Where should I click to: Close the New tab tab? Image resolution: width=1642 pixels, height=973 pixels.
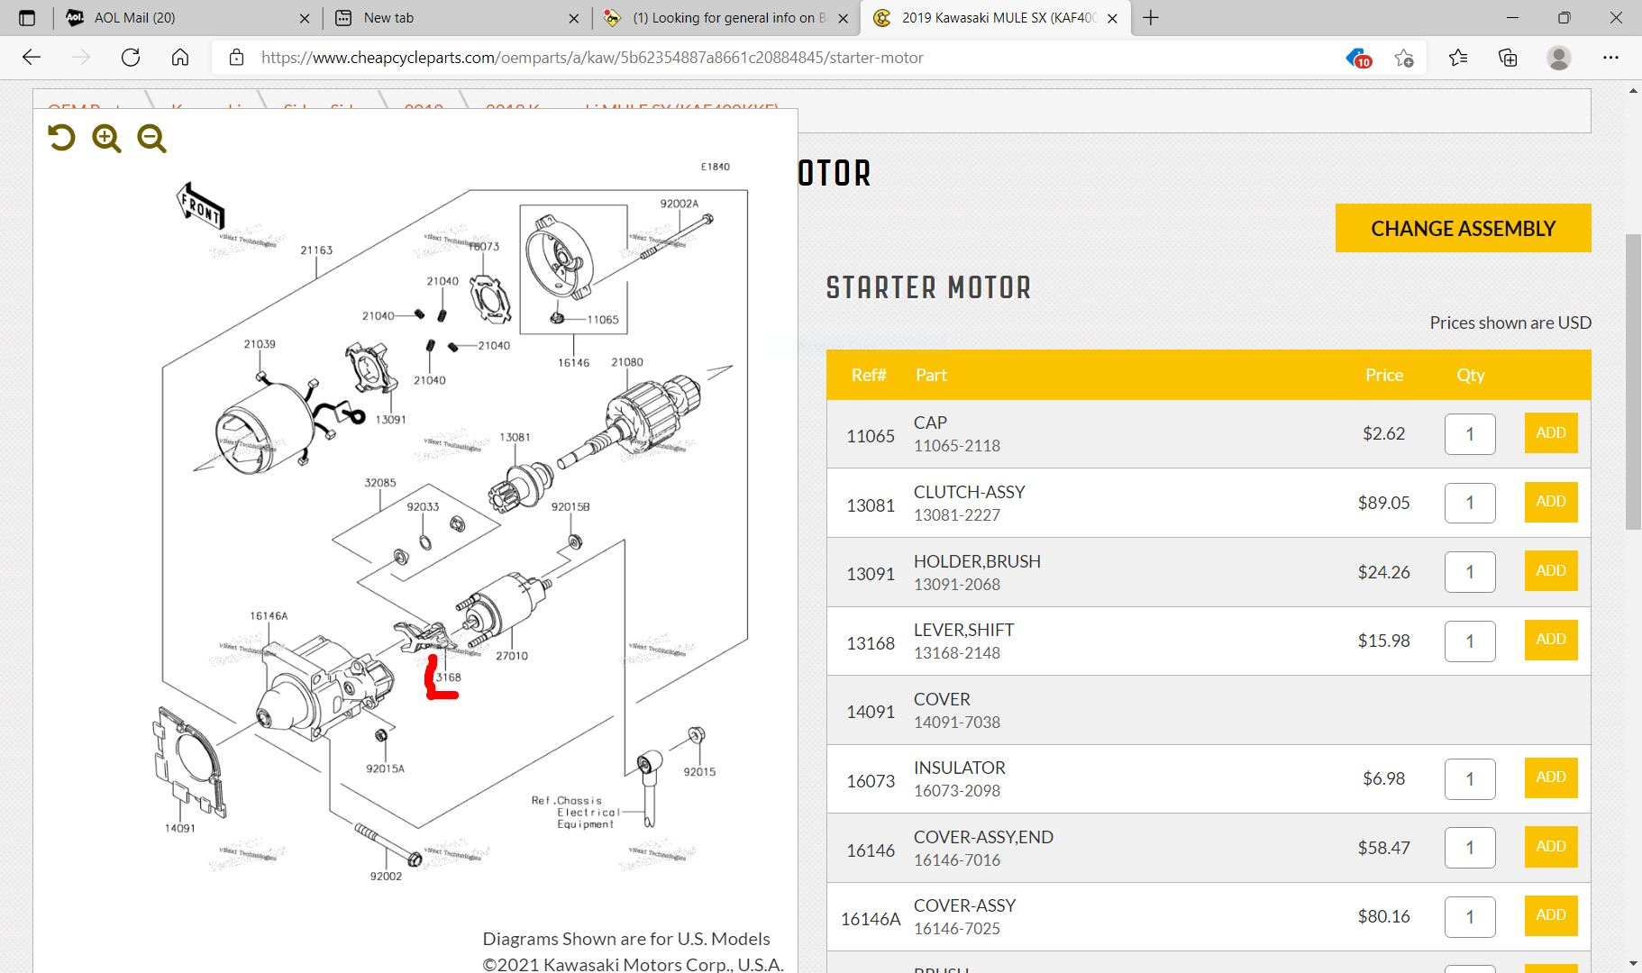(574, 18)
